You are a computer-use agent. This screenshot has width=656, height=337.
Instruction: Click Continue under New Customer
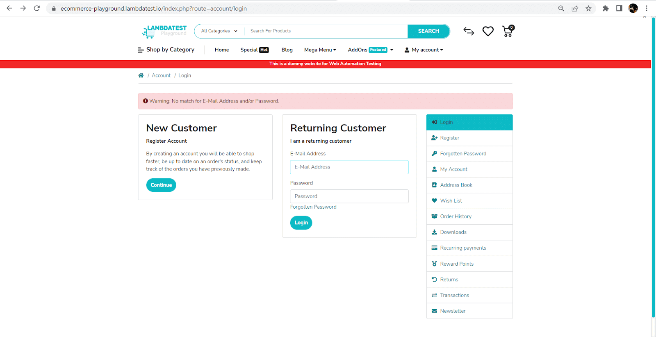pyautogui.click(x=161, y=185)
